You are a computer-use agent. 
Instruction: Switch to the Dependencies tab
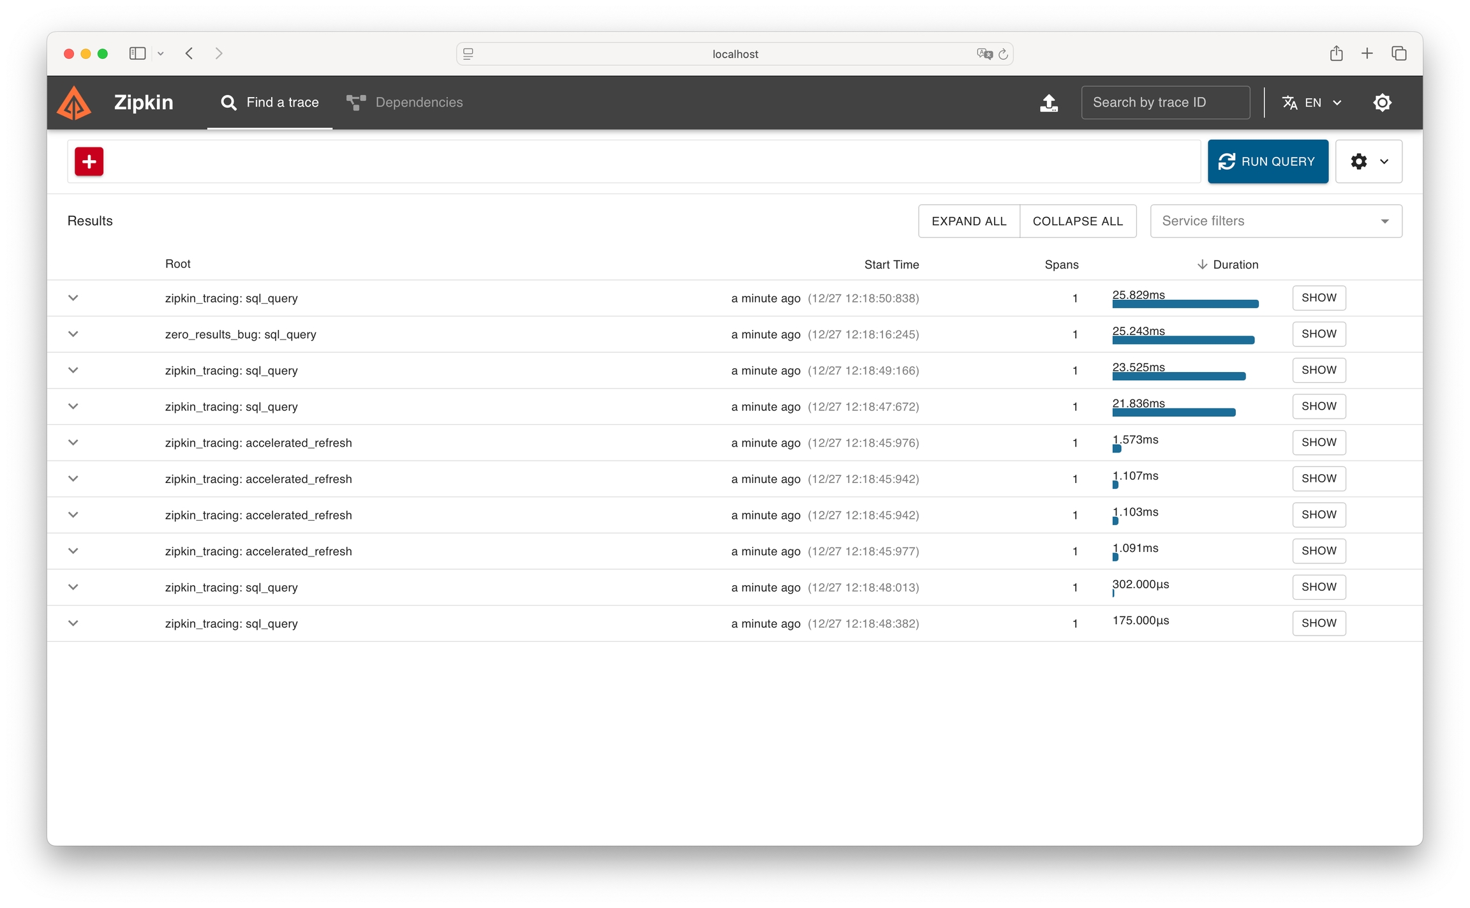point(405,103)
